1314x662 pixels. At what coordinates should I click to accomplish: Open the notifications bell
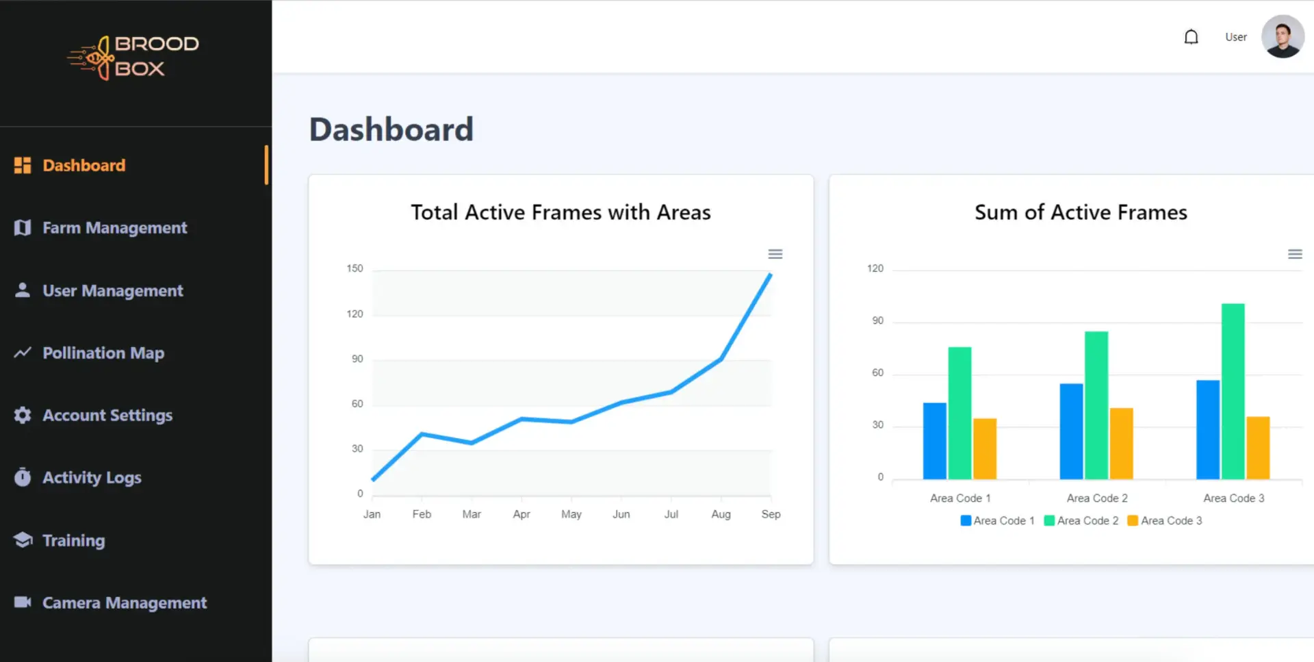coord(1191,37)
